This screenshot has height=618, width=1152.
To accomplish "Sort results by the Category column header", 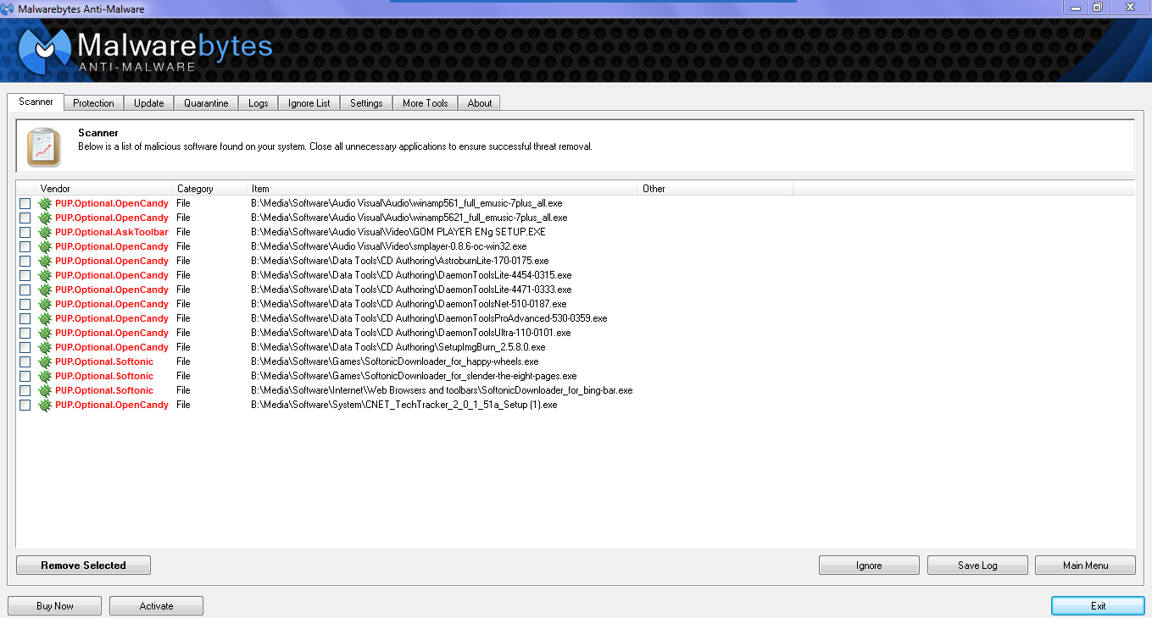I will 209,189.
